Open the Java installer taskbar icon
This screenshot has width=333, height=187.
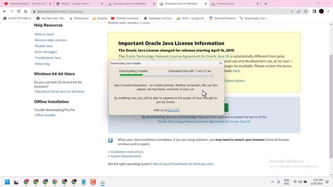103,182
